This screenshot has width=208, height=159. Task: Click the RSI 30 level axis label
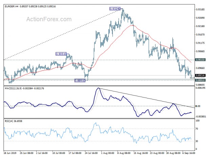pyautogui.click(x=197, y=141)
